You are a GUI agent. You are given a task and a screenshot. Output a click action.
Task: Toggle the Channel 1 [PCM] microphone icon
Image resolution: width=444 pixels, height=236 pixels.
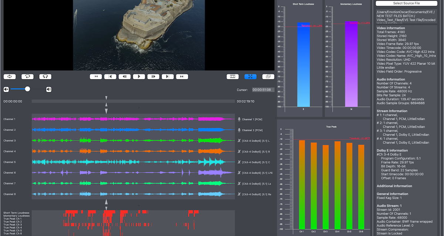point(239,119)
